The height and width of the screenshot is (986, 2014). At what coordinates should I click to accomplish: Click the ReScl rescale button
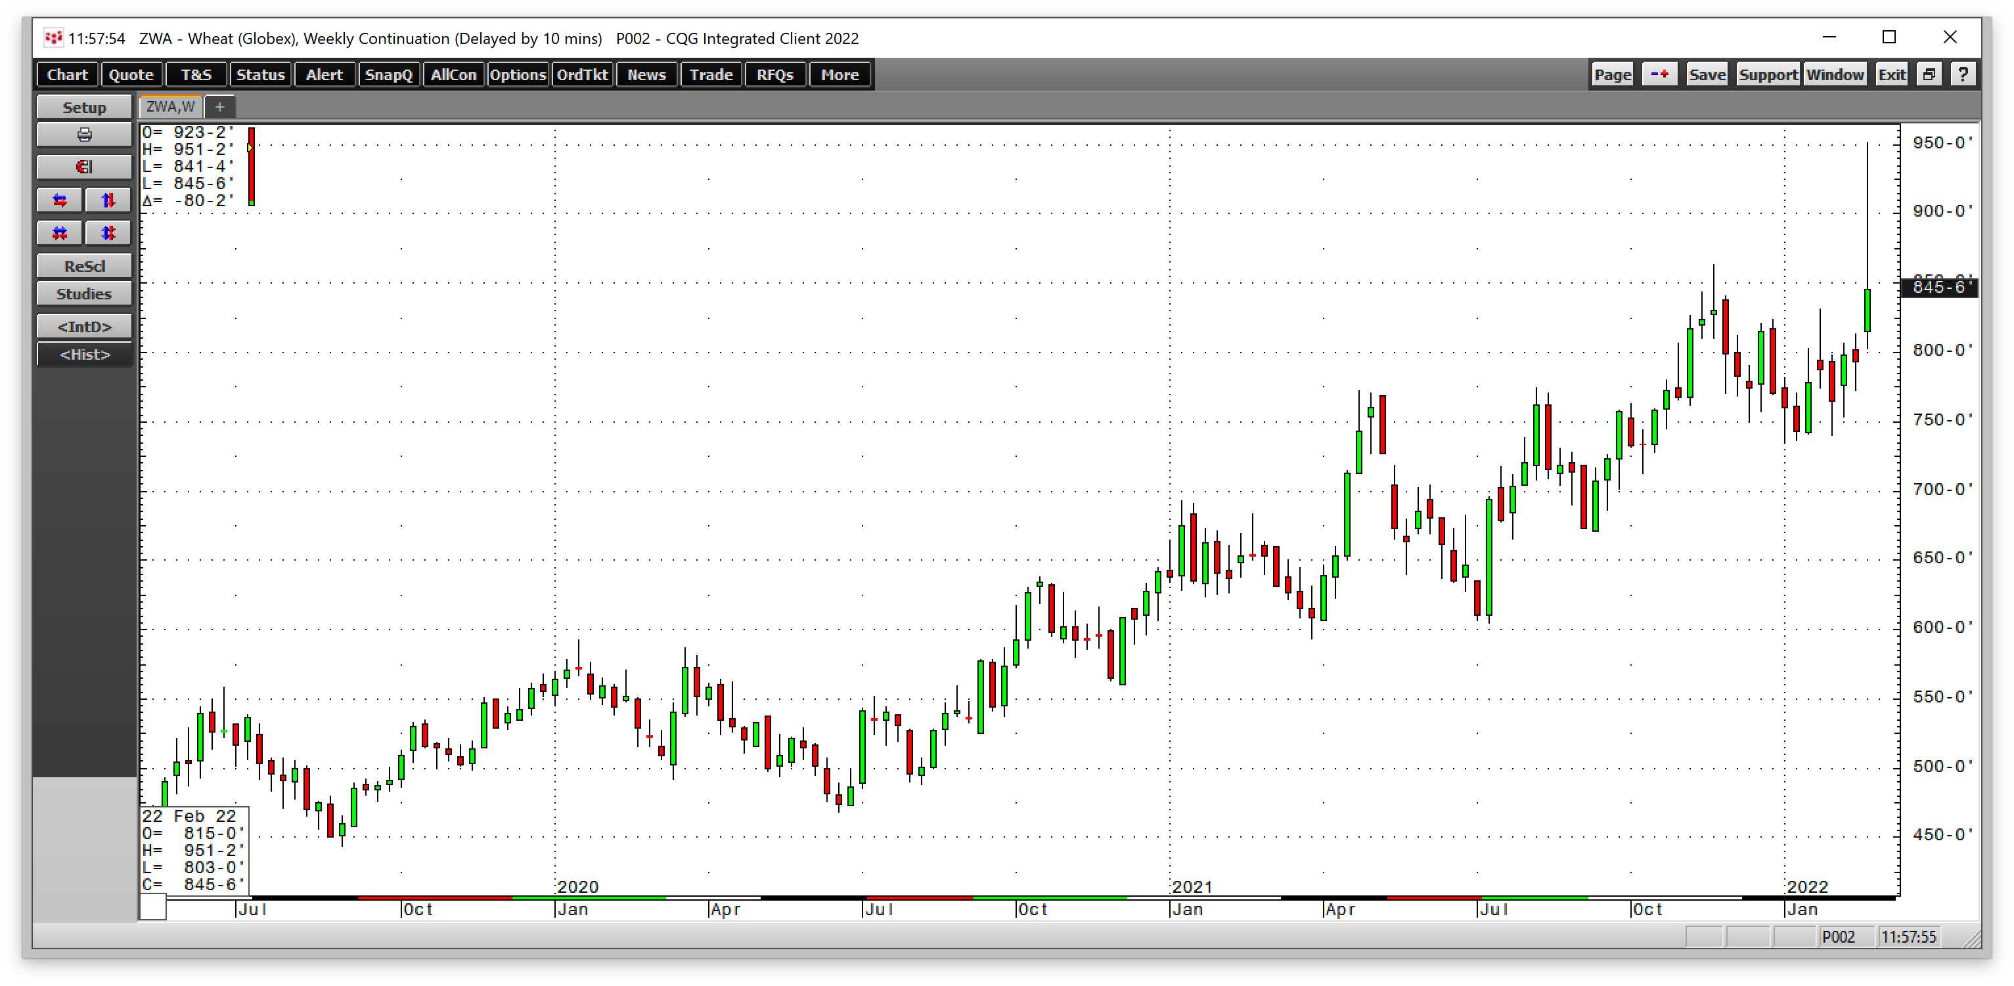click(85, 266)
